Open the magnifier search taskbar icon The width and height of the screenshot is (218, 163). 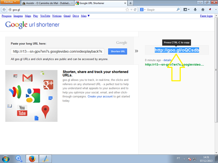[x=19, y=159]
